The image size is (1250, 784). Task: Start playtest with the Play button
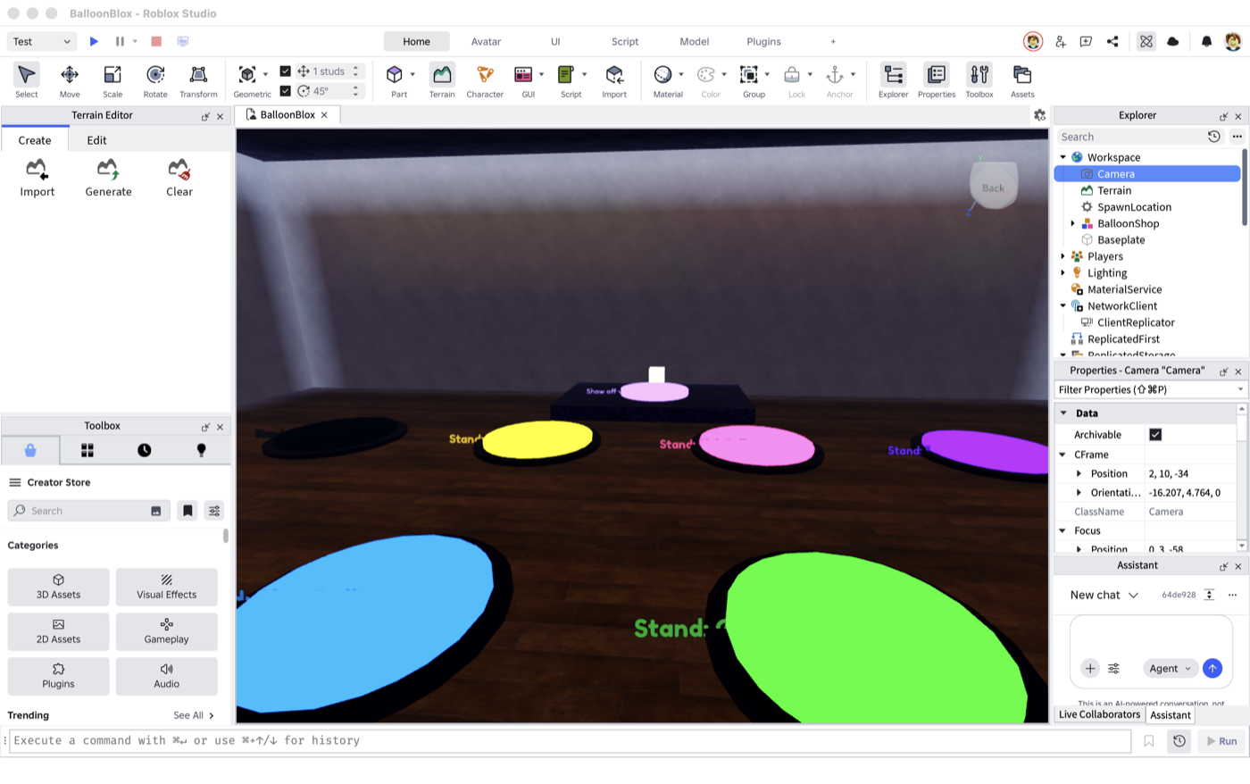(x=94, y=41)
